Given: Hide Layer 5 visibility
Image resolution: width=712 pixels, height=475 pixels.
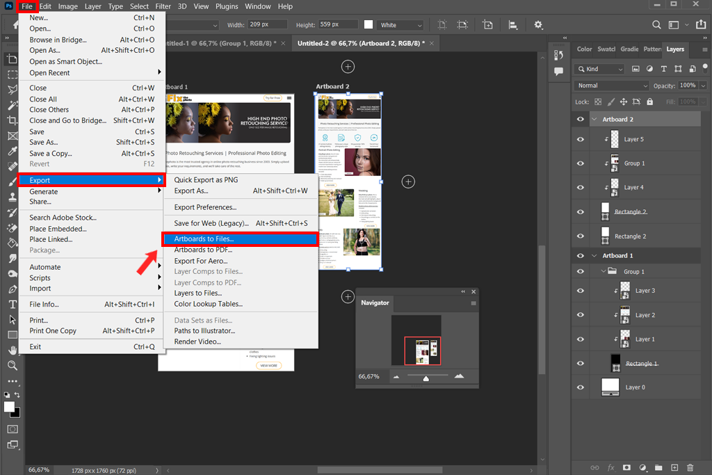Looking at the screenshot, I should pyautogui.click(x=581, y=139).
